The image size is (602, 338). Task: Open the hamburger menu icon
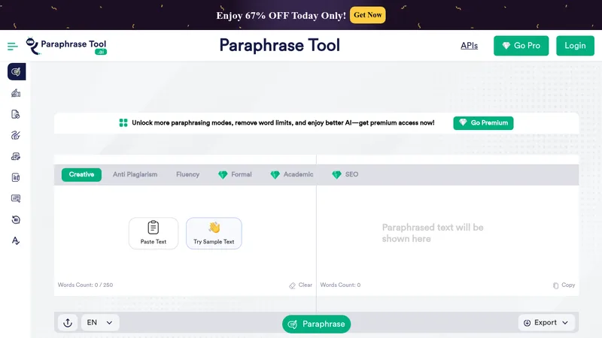[12, 47]
